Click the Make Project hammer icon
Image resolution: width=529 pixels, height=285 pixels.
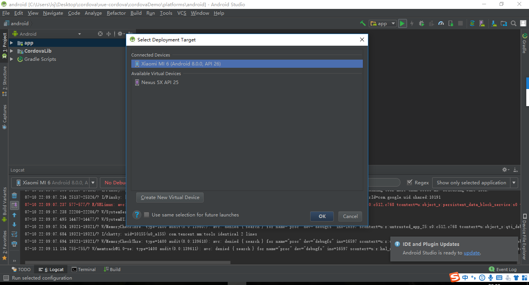[x=363, y=24]
